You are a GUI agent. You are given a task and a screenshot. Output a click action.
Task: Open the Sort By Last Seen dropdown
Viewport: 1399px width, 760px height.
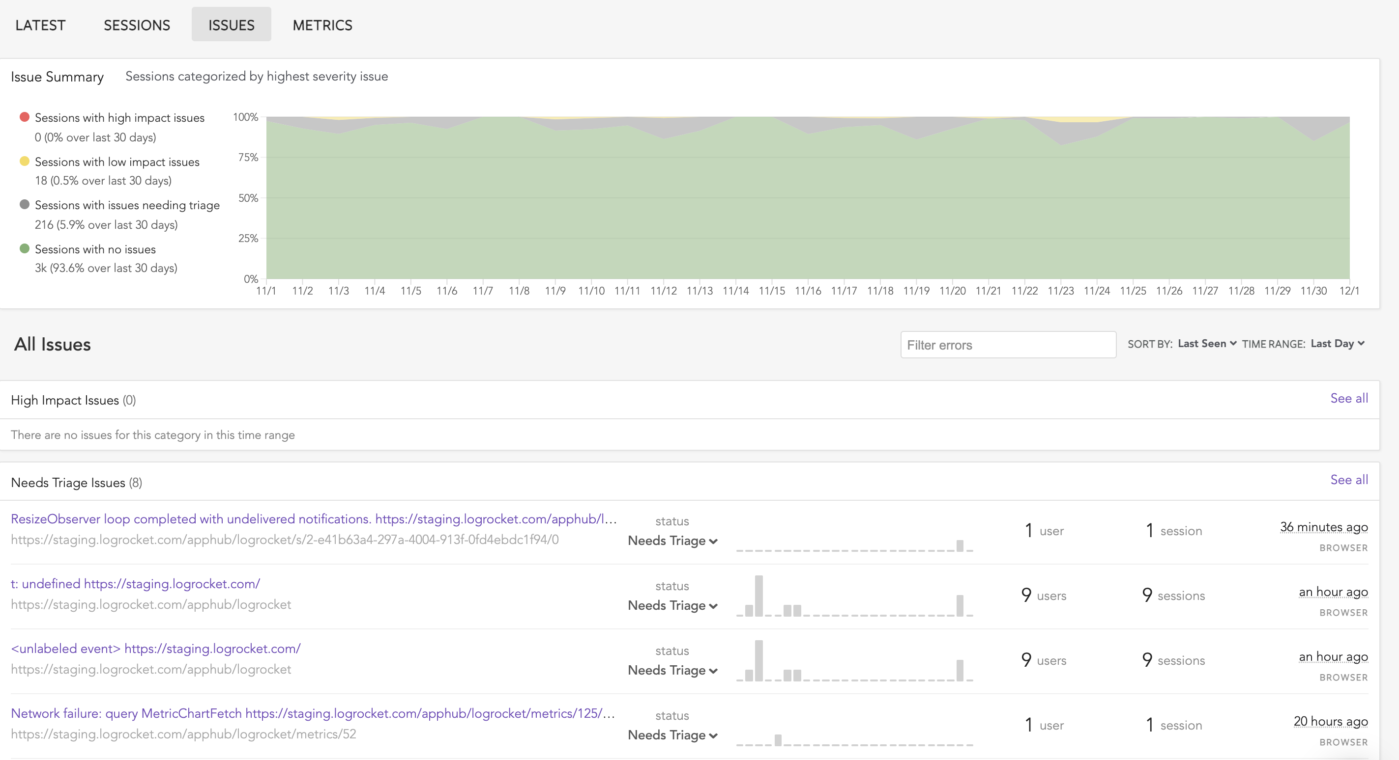[1207, 343]
